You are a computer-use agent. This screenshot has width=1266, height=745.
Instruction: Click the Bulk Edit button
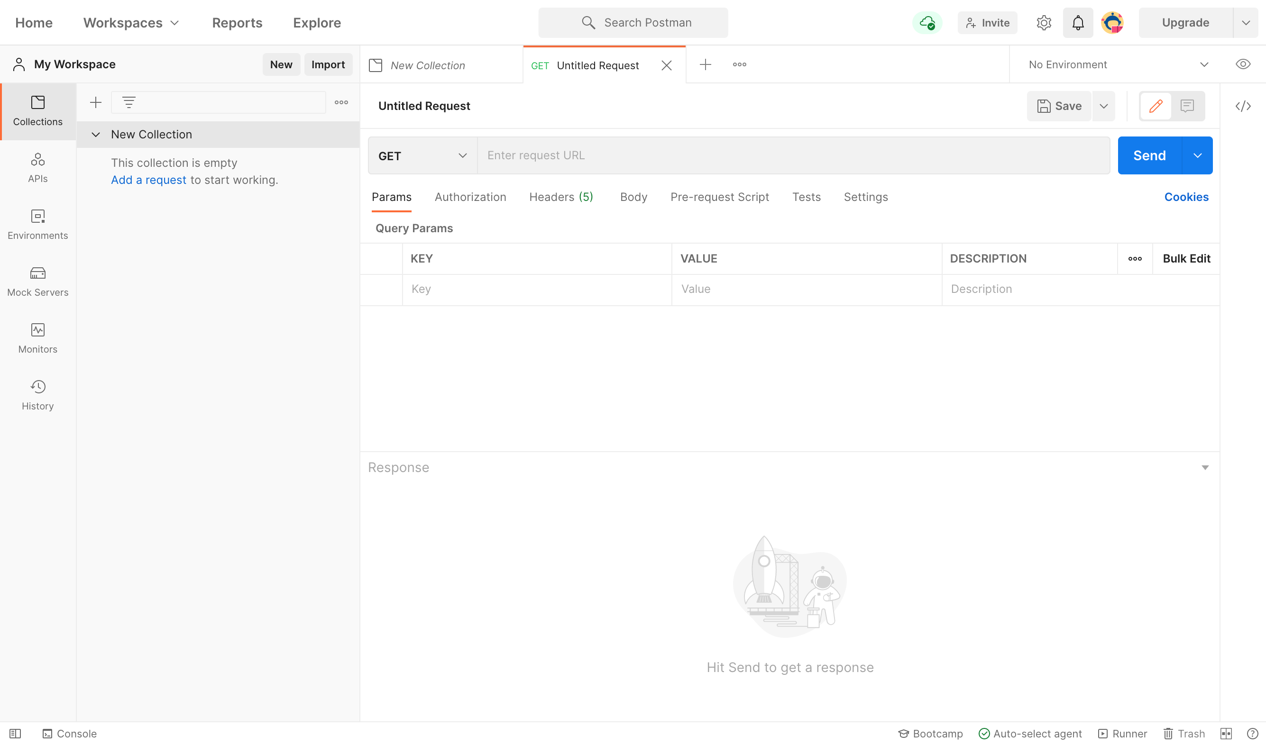pyautogui.click(x=1185, y=259)
